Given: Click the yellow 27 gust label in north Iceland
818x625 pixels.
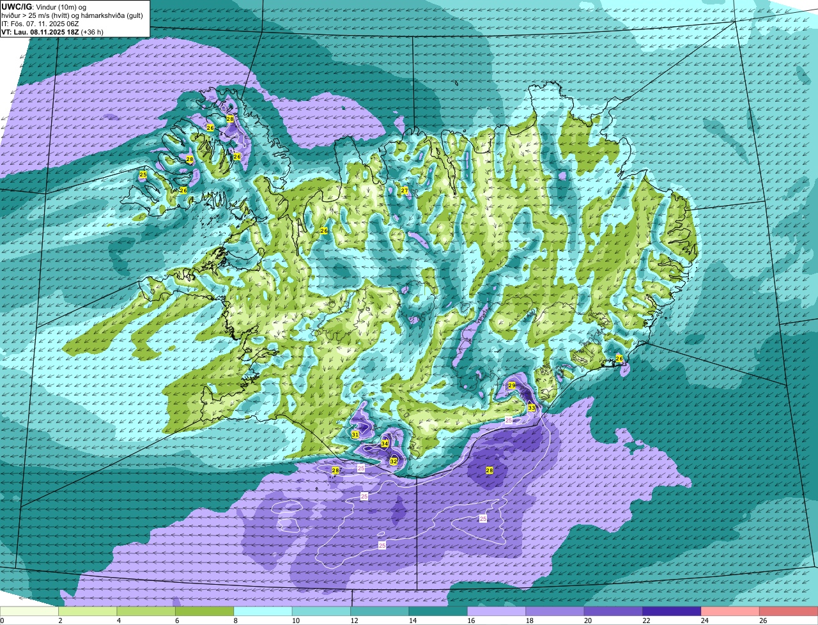Looking at the screenshot, I should click(x=404, y=190).
